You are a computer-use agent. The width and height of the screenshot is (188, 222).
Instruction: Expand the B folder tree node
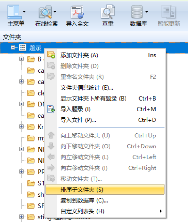pos(21,59)
